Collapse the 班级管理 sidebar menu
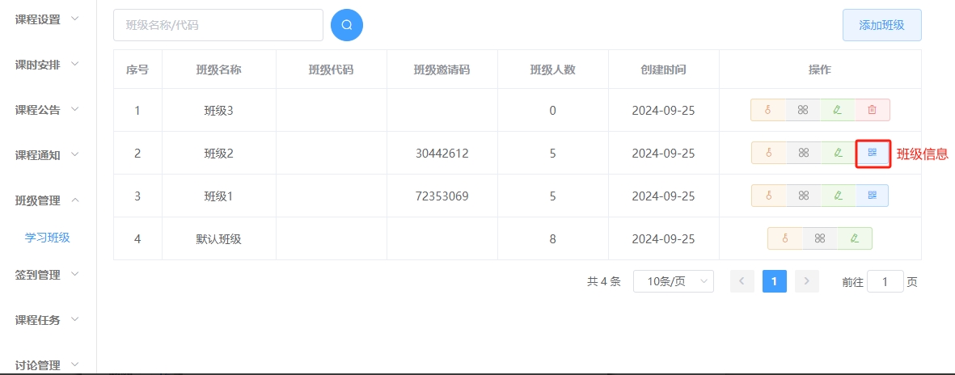Viewport: 955px width, 375px height. [x=48, y=200]
